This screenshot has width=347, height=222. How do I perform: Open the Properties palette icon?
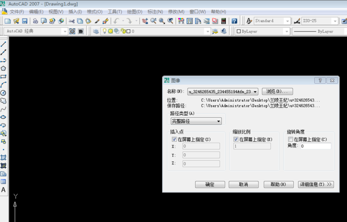(x=181, y=21)
